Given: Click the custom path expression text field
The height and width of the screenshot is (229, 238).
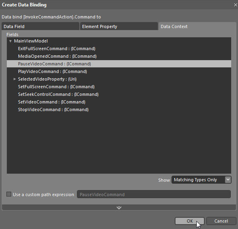Looking at the screenshot, I should click(x=154, y=194).
